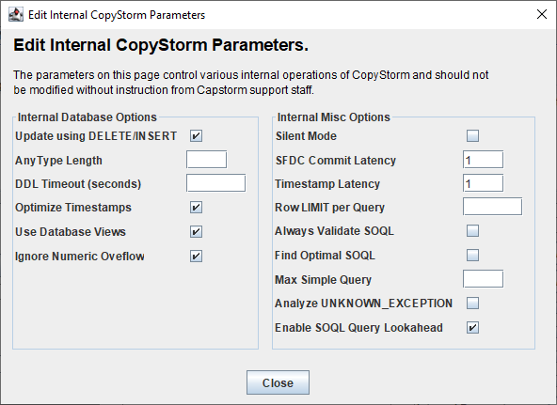Enable Analyze UNKNOWN_EXCEPTION checkbox

click(x=472, y=304)
